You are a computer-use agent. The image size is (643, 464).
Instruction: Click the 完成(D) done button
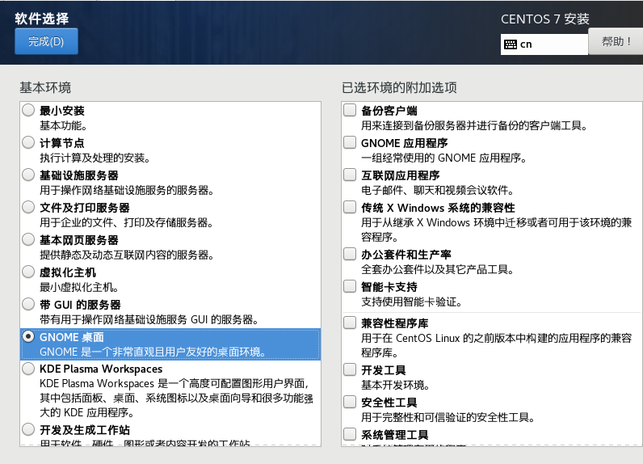click(x=46, y=41)
